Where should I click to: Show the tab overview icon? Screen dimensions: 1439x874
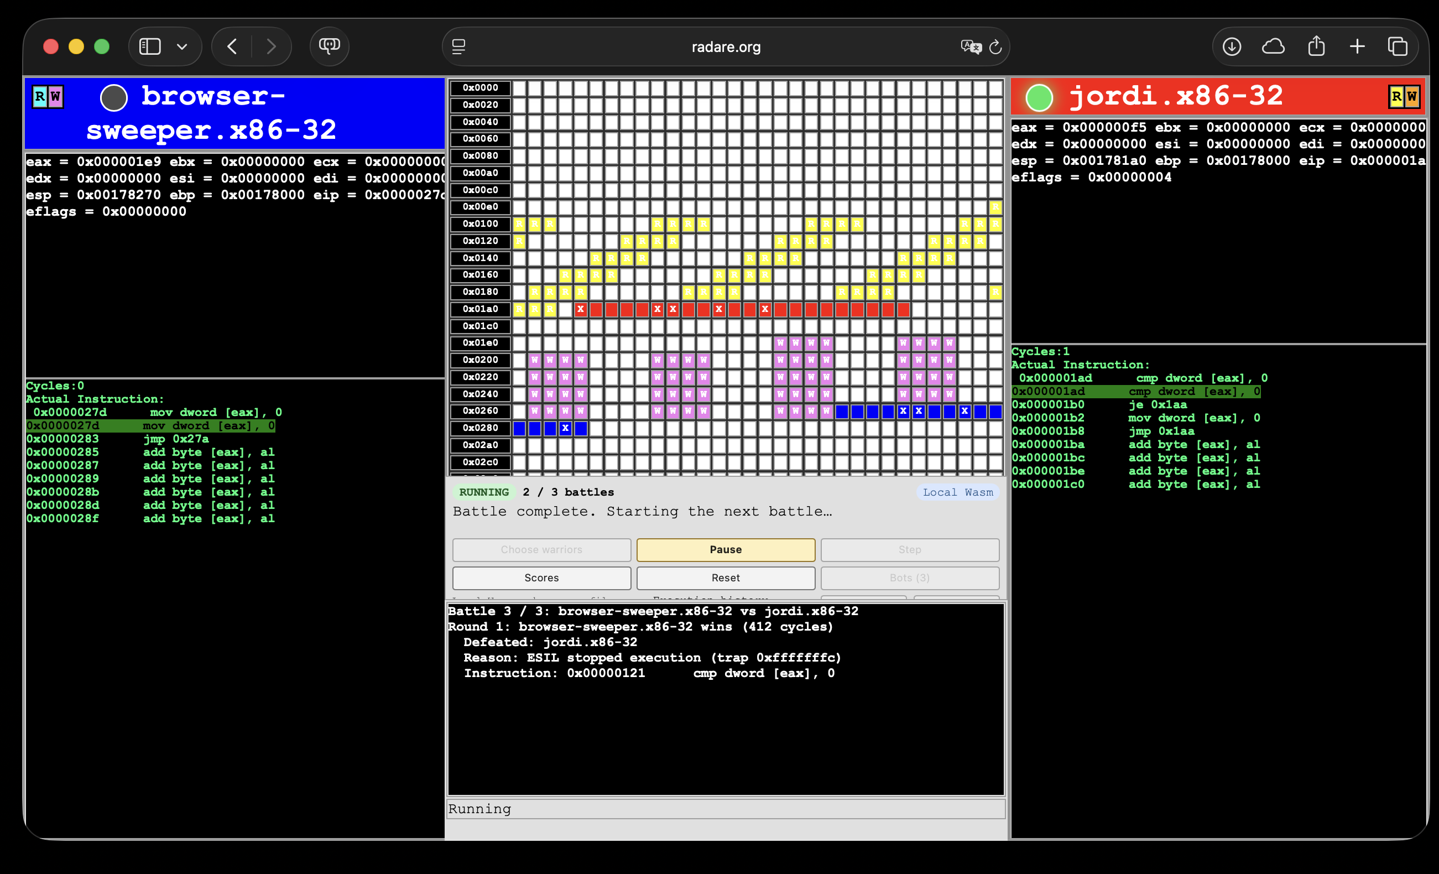tap(1398, 46)
